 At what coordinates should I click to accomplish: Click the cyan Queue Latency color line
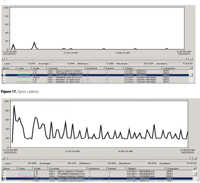pyautogui.click(x=24, y=75)
